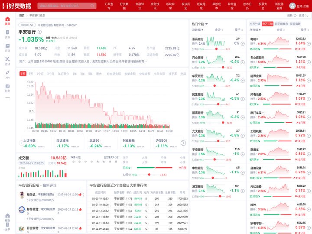Click plus icon beside 电机II sector row
The height and width of the screenshot is (234, 312).
309,44
